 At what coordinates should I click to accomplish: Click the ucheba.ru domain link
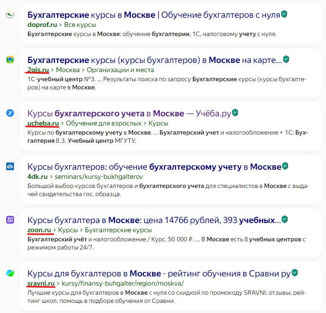(x=43, y=123)
